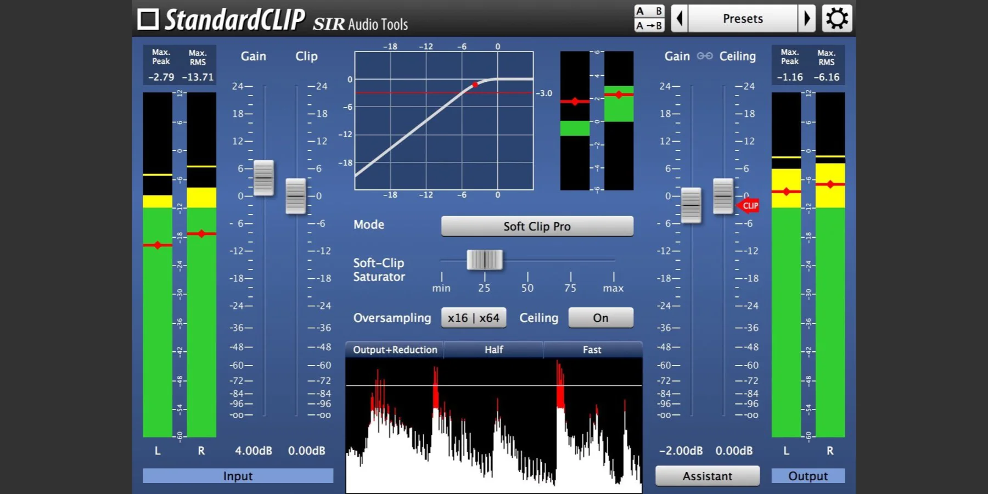This screenshot has width=988, height=494.
Task: Click the input Gain fader handle
Action: coord(263,178)
